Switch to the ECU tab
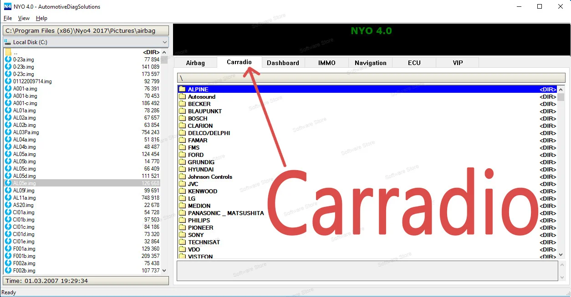 click(414, 63)
